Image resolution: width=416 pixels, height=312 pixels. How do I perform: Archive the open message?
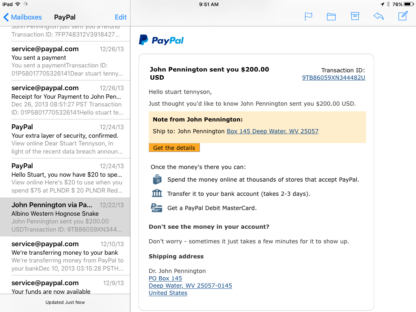click(x=355, y=16)
